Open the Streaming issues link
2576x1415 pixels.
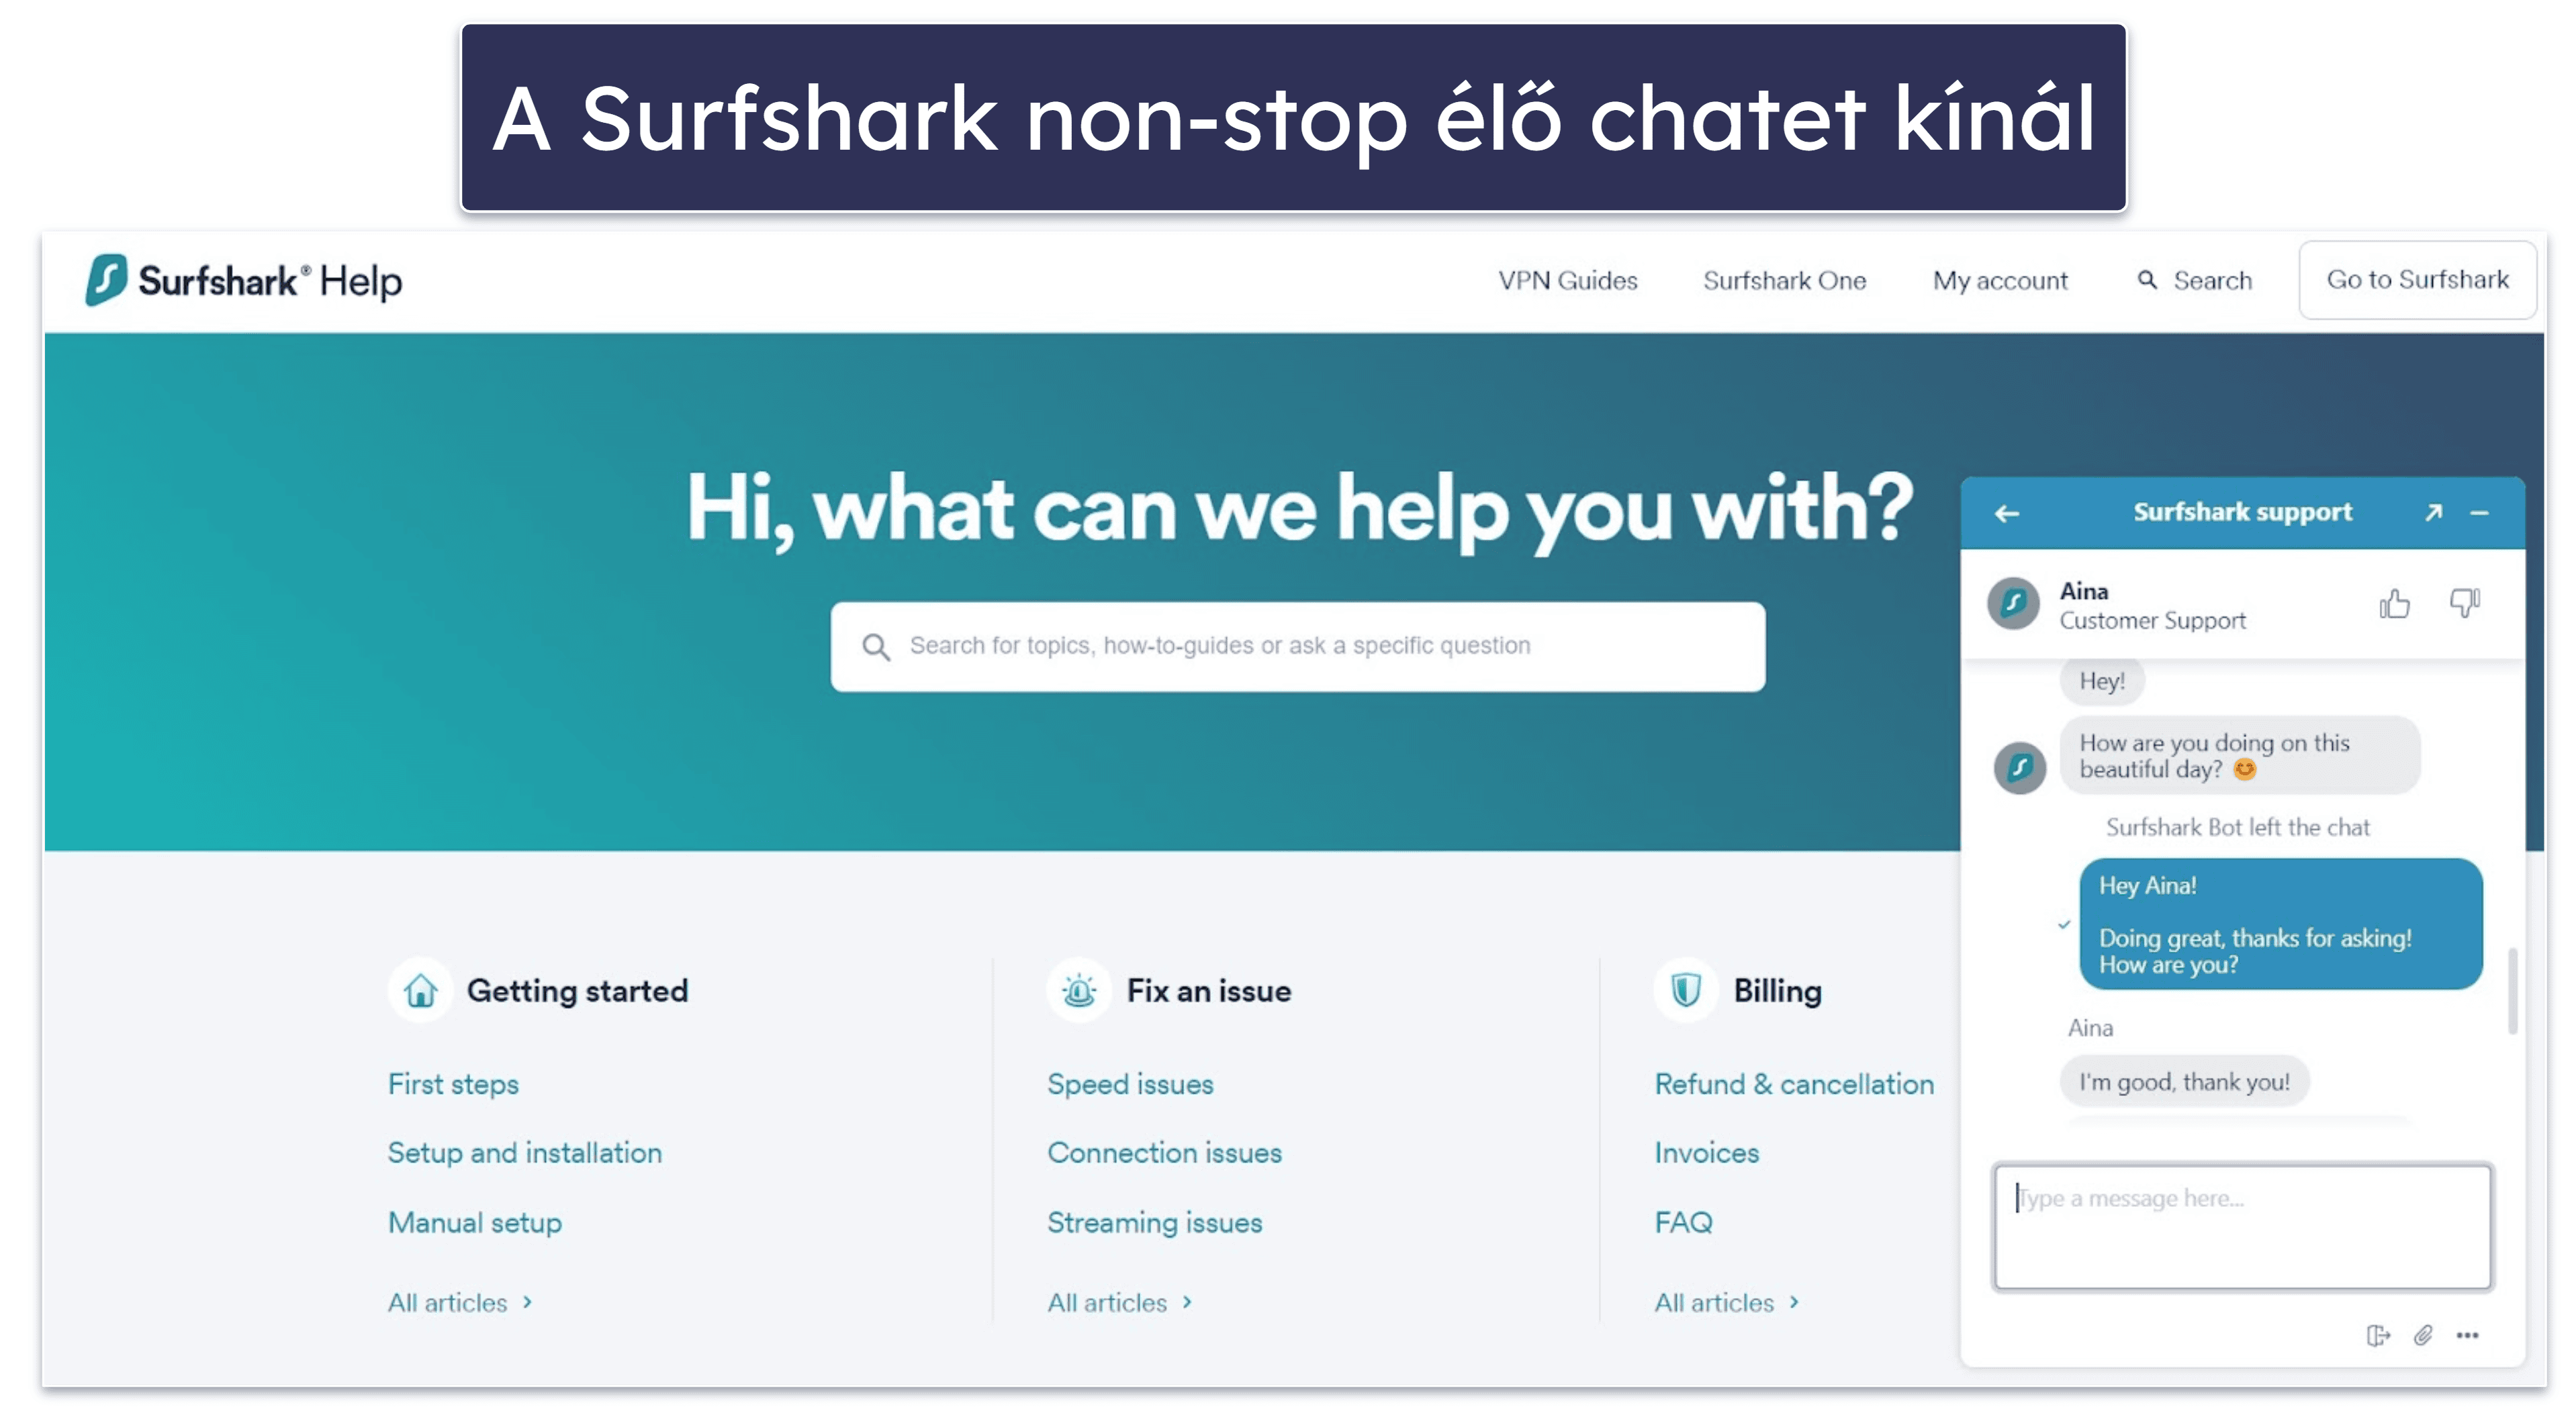[x=1154, y=1223]
